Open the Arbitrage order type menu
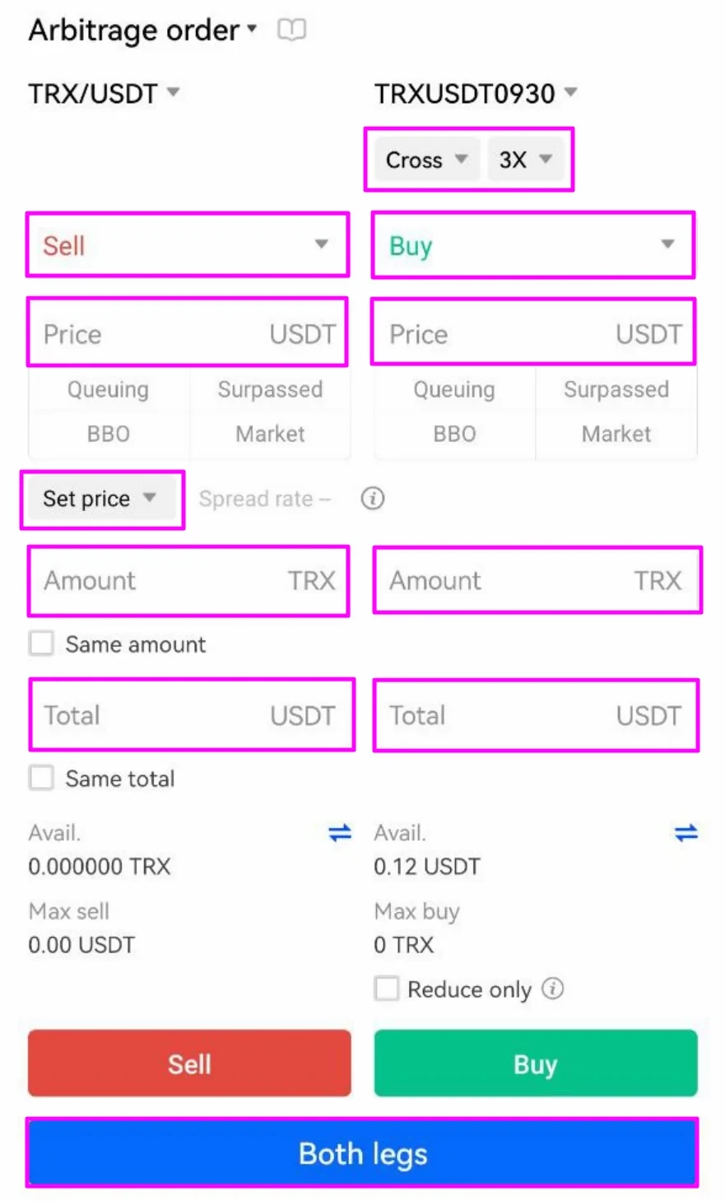Viewport: 725px width, 1201px height. [x=143, y=31]
